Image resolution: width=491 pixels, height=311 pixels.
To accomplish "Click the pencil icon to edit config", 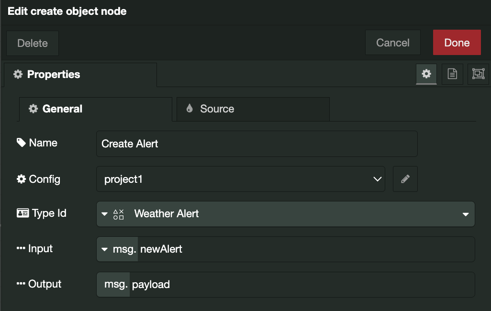I will (405, 179).
